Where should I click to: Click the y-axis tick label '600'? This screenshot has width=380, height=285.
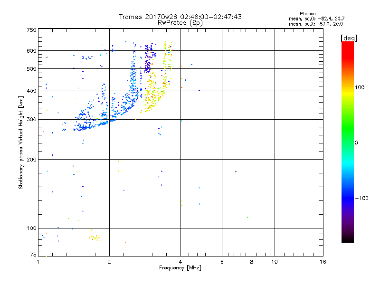31,51
